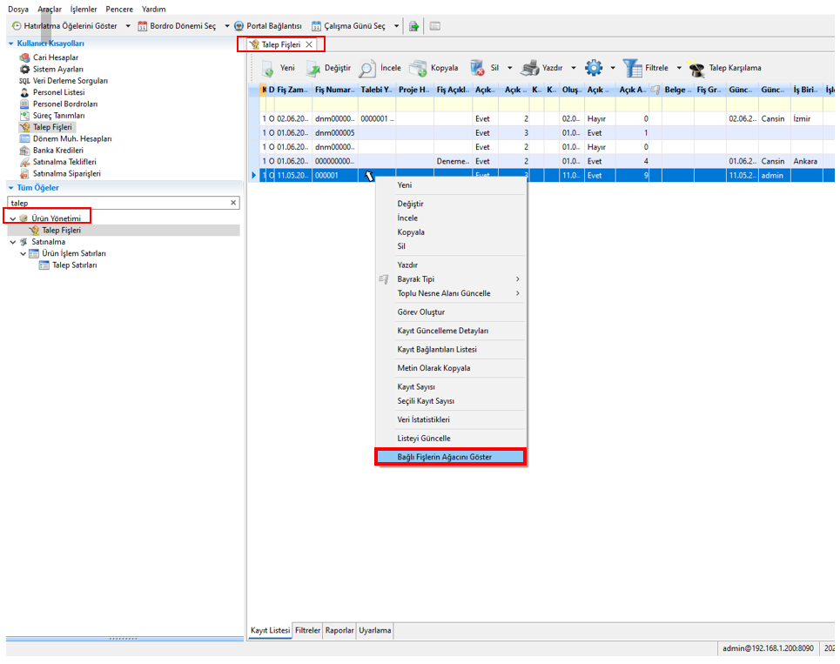Expand the Bayrak Tipi submenu
Viewport: 840px width, 664px height.
click(x=517, y=279)
